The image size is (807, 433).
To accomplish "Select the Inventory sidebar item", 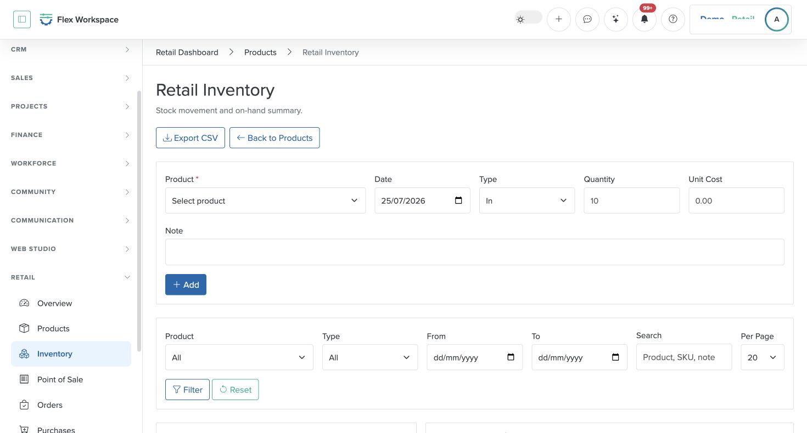I will tap(71, 354).
